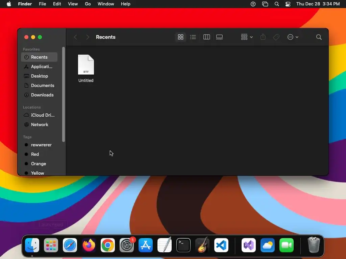The width and height of the screenshot is (346, 259).
Task: Open Control Center in menu bar
Action: [x=288, y=4]
